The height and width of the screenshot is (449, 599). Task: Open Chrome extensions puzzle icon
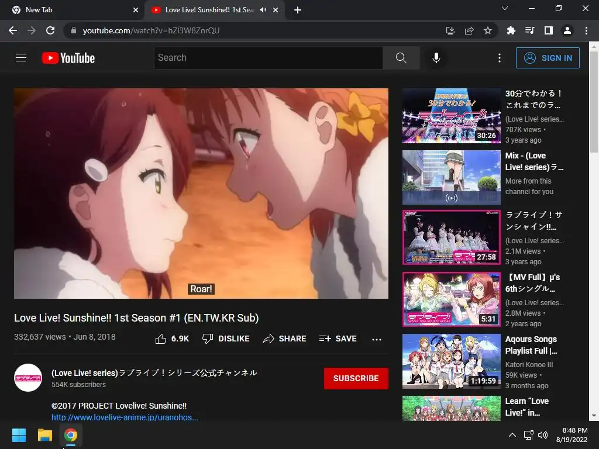(x=511, y=30)
